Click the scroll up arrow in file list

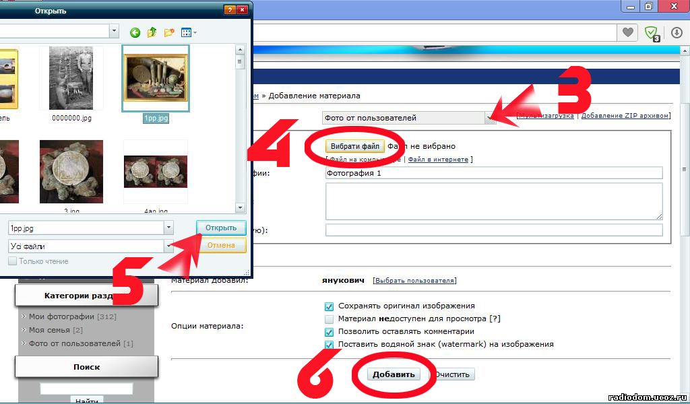pos(240,50)
